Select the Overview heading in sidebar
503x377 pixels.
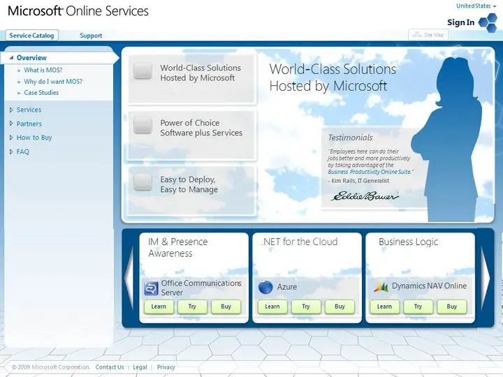point(31,58)
